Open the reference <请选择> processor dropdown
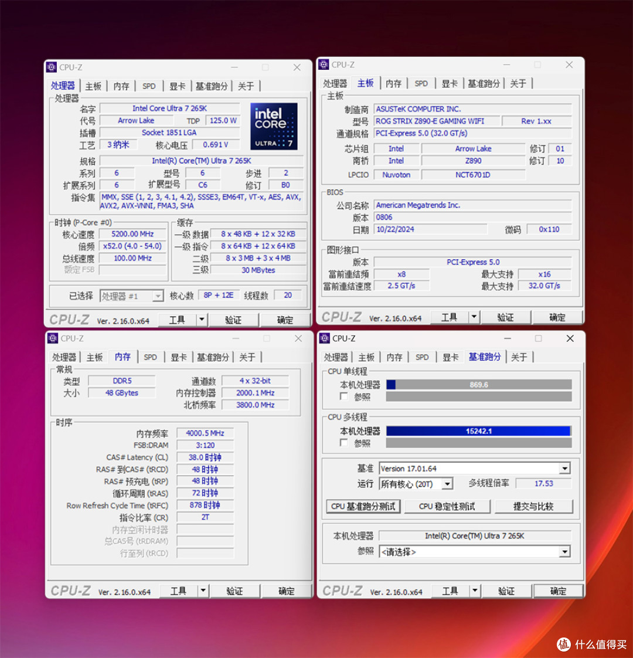The width and height of the screenshot is (633, 658). click(x=565, y=551)
